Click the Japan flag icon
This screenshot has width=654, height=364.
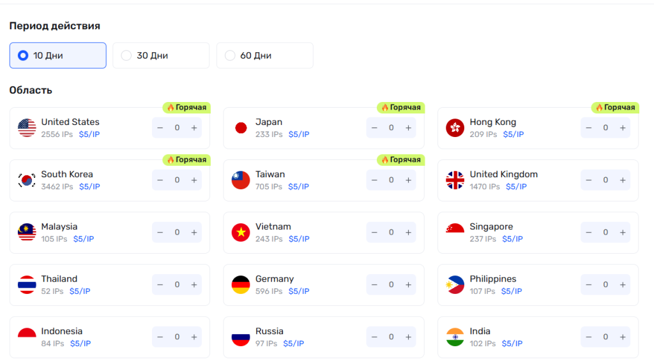241,128
